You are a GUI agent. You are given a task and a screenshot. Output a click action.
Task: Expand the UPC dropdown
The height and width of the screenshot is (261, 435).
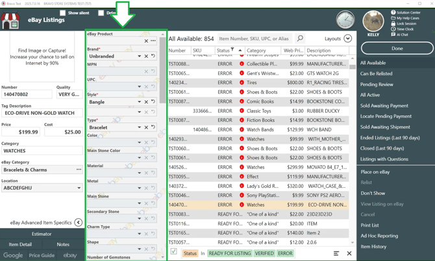click(x=140, y=87)
